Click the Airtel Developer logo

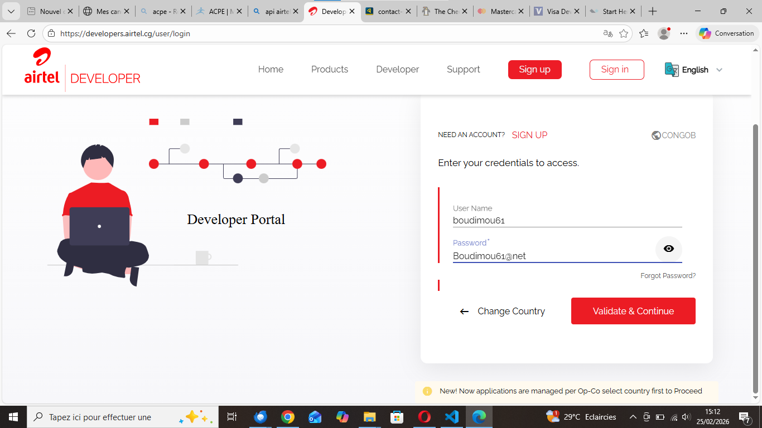[x=82, y=69]
